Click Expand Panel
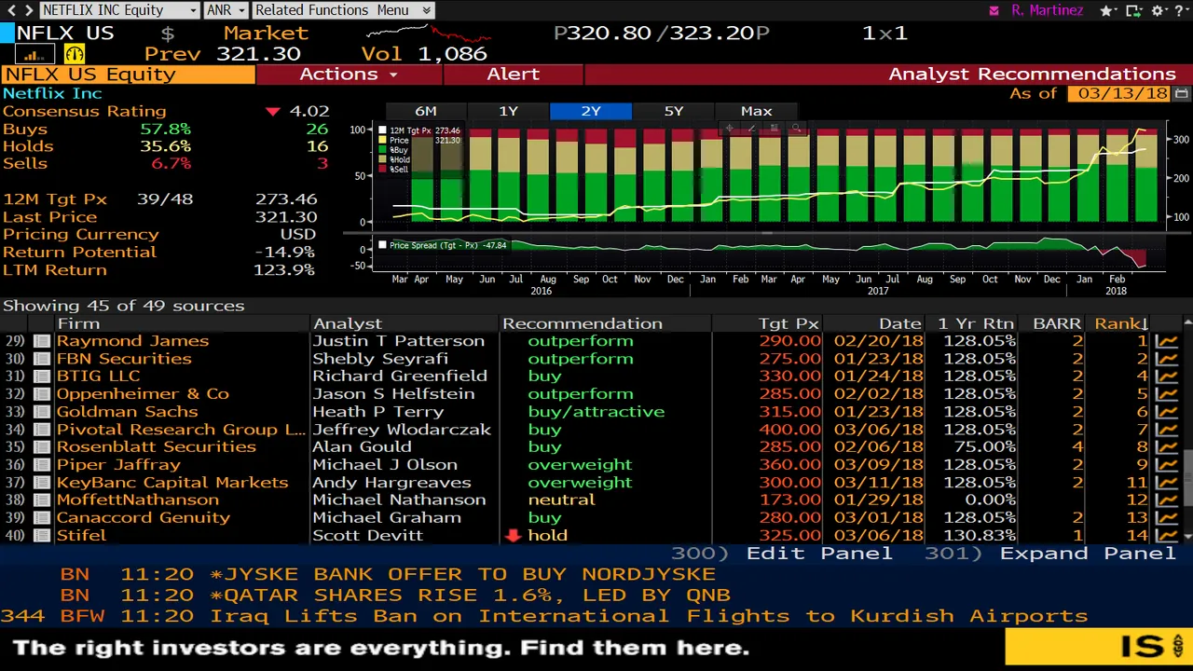1193x671 pixels. [x=1049, y=554]
